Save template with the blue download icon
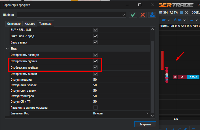 pyautogui.click(x=152, y=15)
